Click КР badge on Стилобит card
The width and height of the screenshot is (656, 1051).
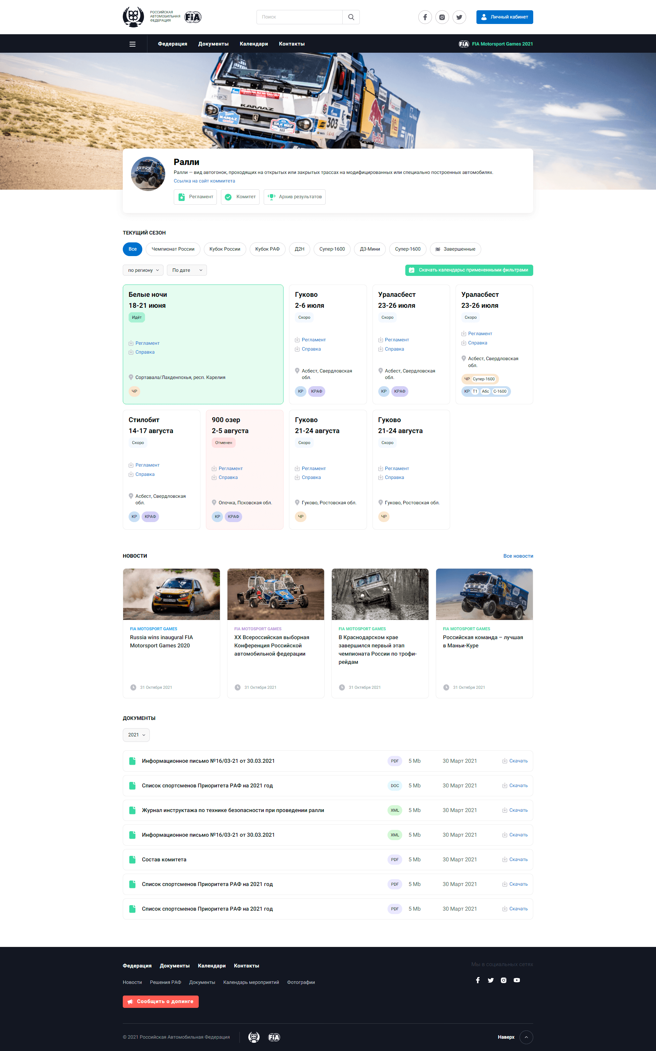click(x=134, y=516)
